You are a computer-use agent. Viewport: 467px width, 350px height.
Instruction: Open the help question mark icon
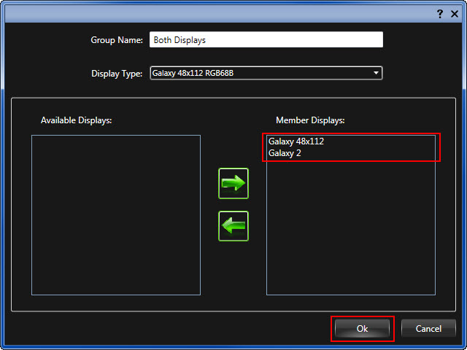coord(439,14)
